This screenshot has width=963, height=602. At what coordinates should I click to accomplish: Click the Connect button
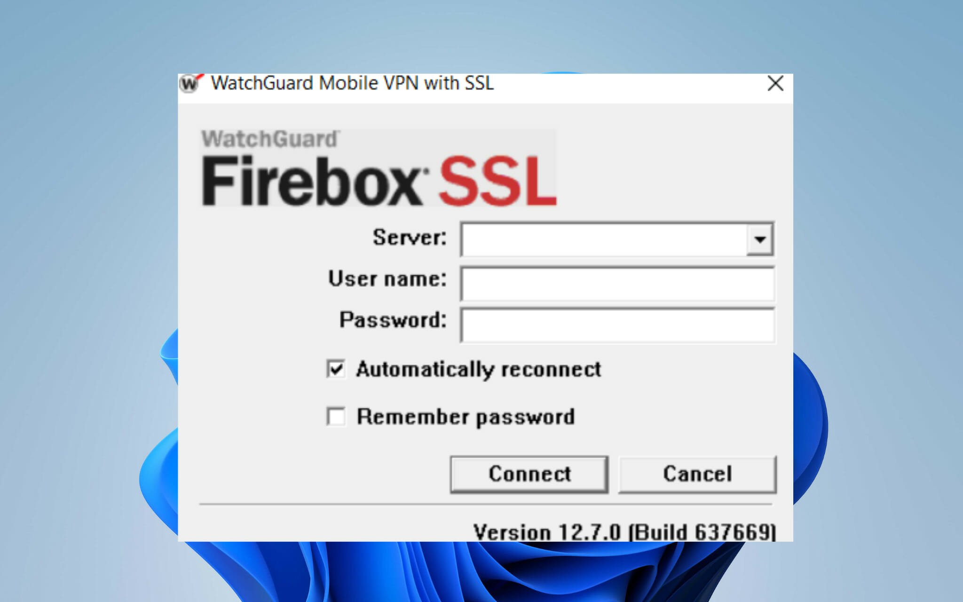(x=529, y=474)
